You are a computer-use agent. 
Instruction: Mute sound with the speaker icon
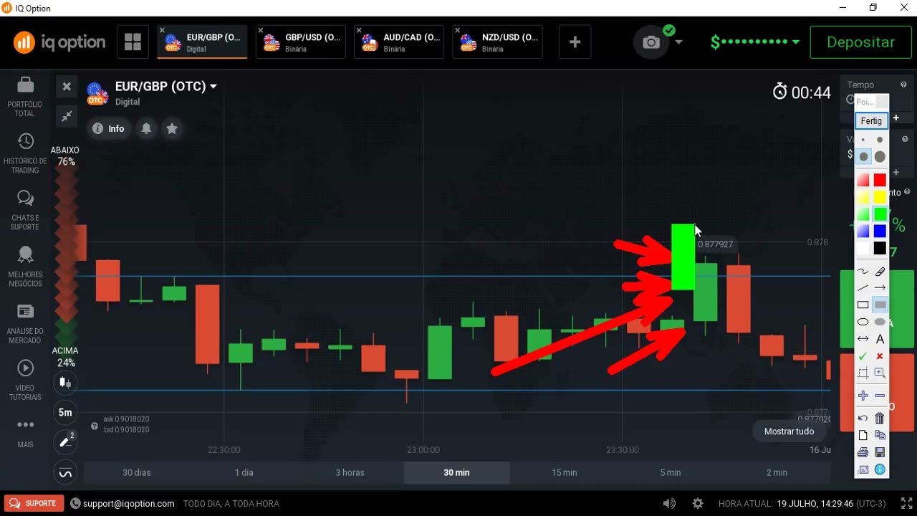[x=669, y=504]
